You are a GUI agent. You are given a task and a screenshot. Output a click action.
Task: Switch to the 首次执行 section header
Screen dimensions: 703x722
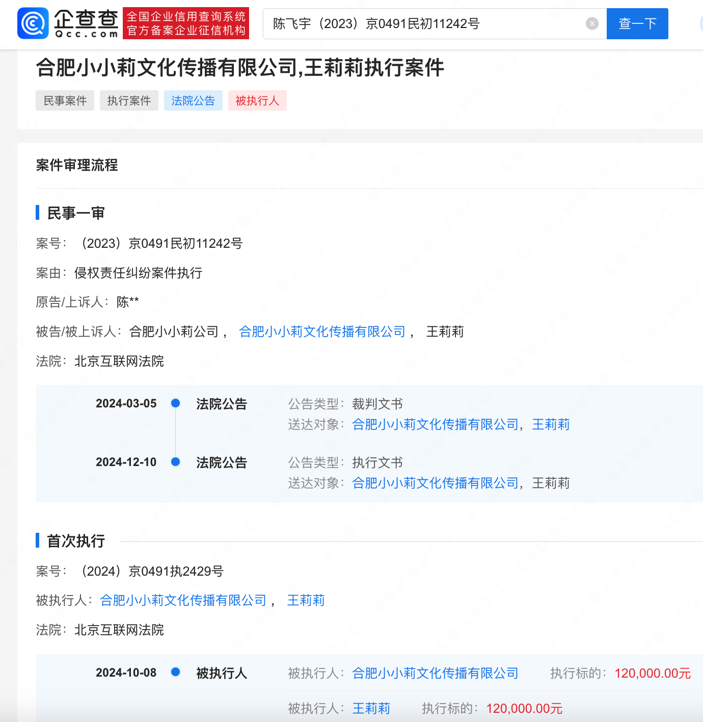tap(75, 541)
